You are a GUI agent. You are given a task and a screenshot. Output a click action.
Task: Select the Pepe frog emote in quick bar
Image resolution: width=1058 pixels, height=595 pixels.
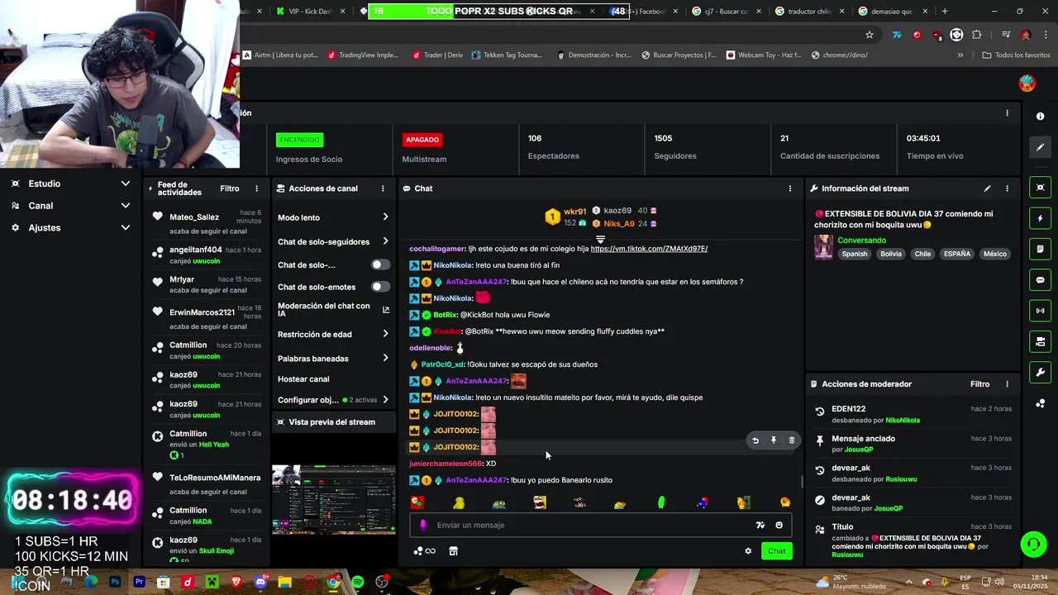click(x=499, y=502)
